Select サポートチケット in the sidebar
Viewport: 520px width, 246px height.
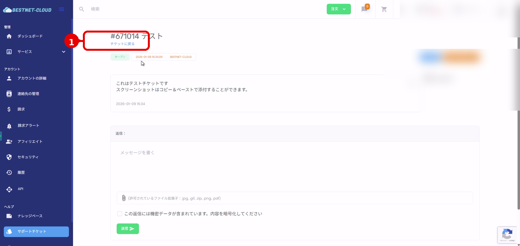click(36, 231)
